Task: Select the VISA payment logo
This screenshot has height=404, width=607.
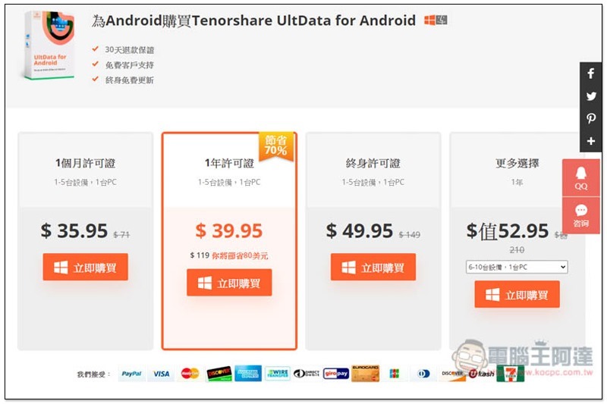Action: pyautogui.click(x=161, y=374)
